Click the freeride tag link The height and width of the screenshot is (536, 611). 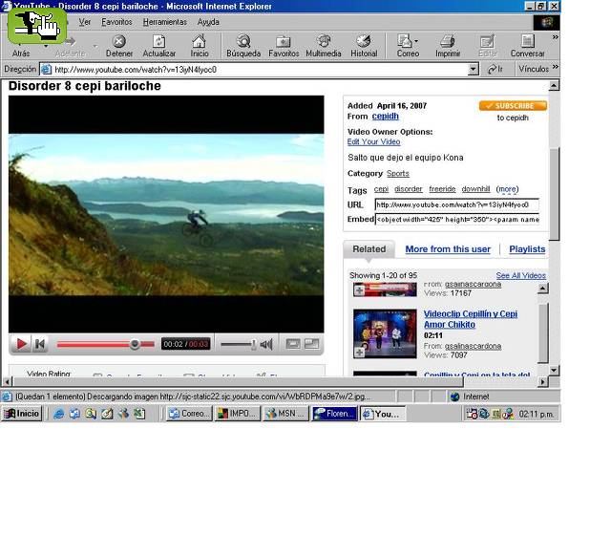(x=442, y=189)
